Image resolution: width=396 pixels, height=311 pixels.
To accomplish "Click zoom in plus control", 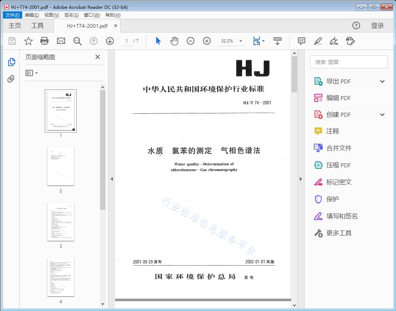I will pos(207,41).
